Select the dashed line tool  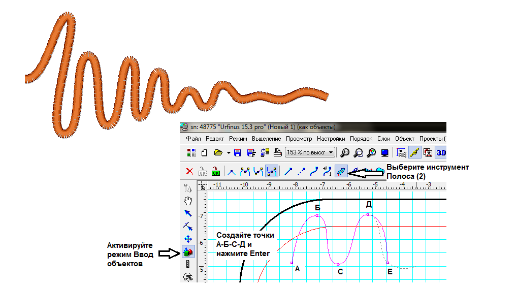coord(301,172)
